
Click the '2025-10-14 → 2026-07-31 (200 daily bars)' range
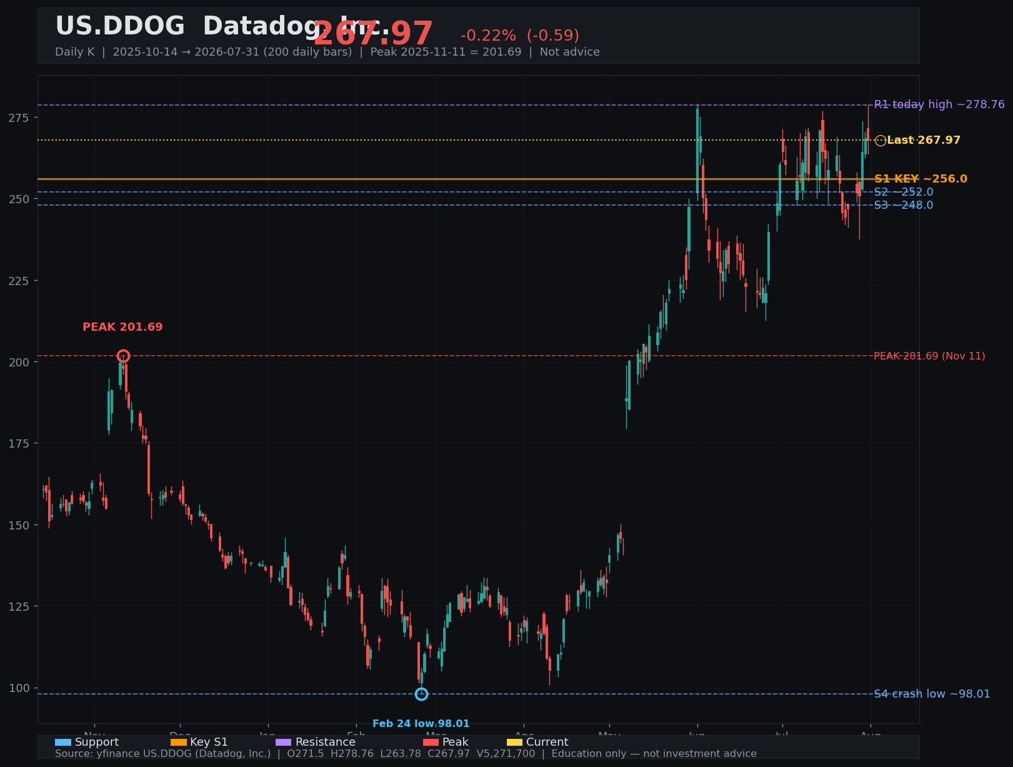click(x=232, y=52)
